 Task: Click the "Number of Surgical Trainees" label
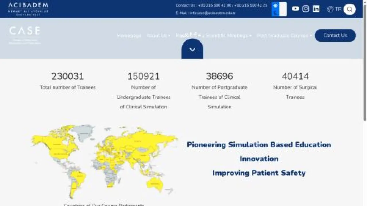click(x=295, y=92)
